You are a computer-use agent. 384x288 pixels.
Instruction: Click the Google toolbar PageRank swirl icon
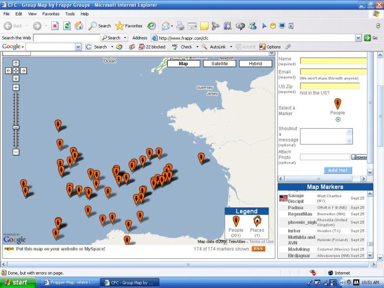(119, 47)
